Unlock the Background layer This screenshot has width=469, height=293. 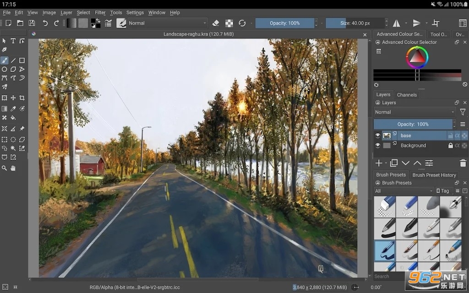[450, 145]
